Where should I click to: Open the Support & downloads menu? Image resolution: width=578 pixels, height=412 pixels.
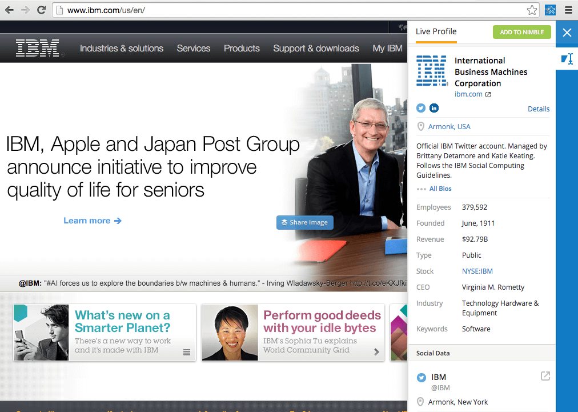click(x=316, y=49)
